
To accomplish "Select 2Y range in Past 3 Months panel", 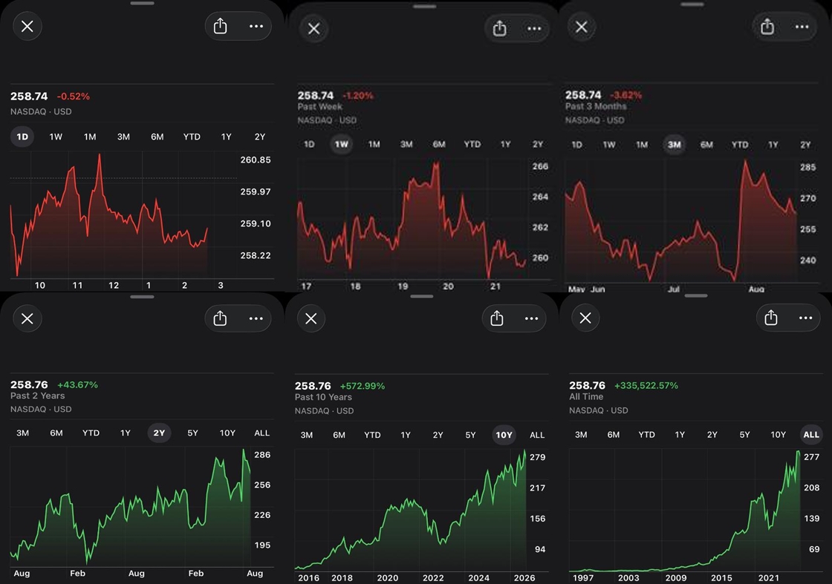I will pos(805,145).
